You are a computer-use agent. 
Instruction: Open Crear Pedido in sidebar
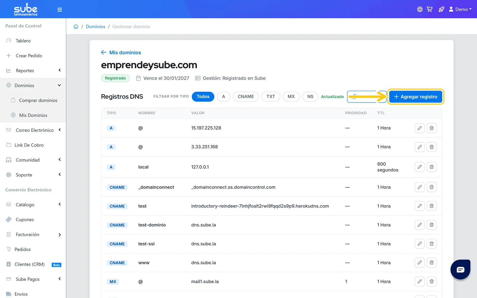tap(33, 55)
